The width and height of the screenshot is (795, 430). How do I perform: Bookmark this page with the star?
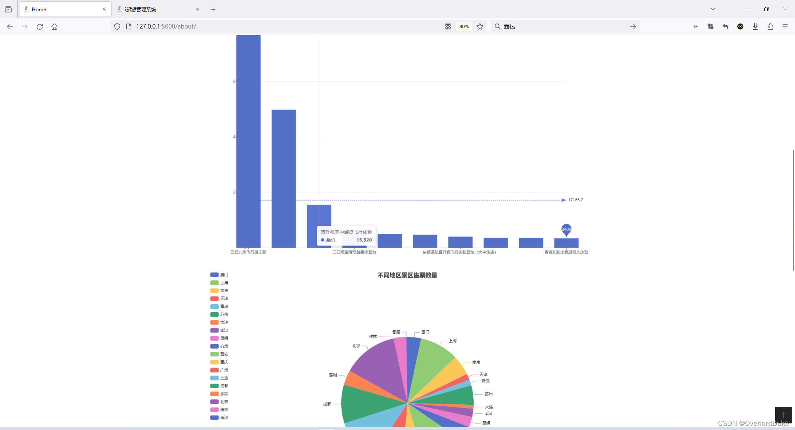coord(480,26)
